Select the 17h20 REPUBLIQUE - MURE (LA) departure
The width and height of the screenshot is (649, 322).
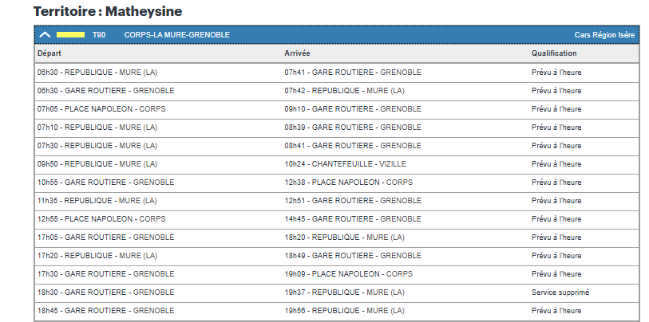click(x=97, y=256)
